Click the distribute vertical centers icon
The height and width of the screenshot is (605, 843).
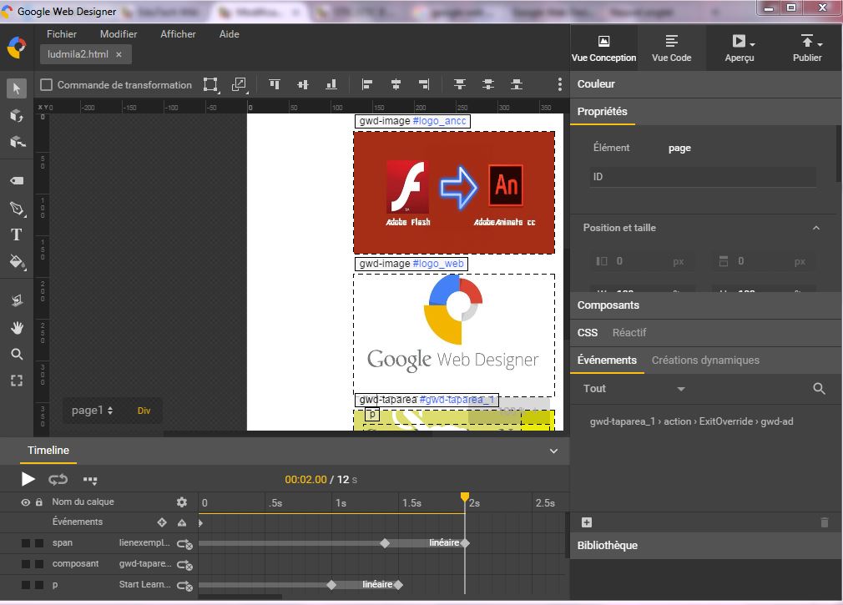[488, 84]
